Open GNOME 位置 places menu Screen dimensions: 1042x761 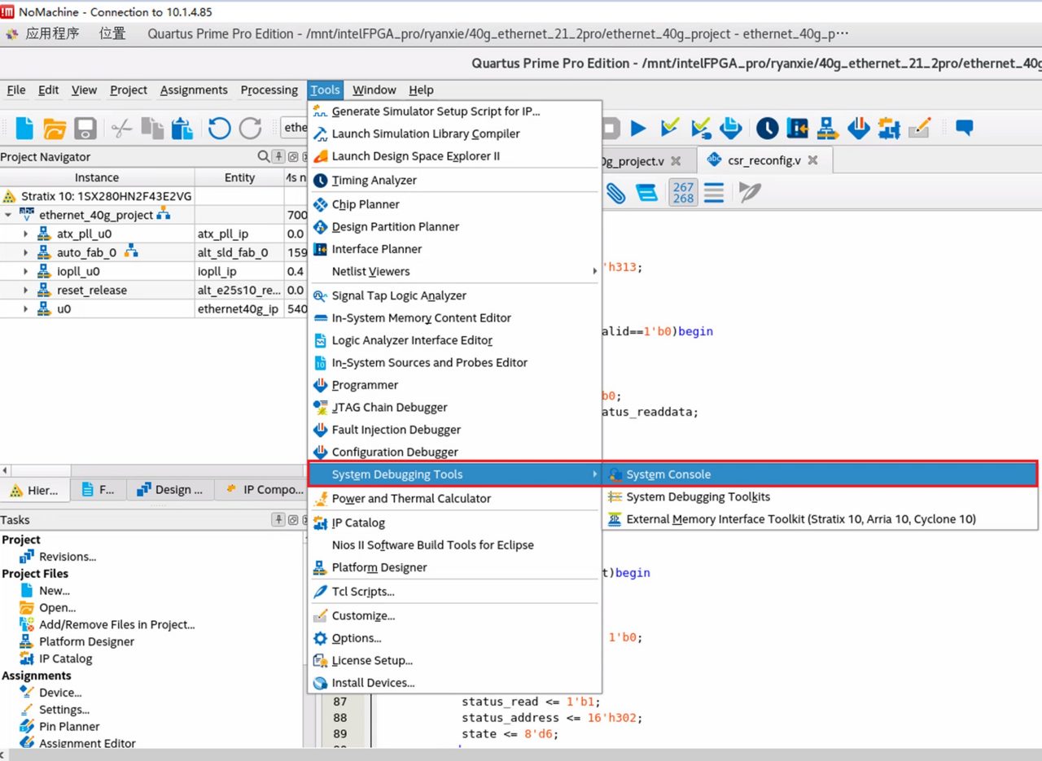tap(112, 33)
